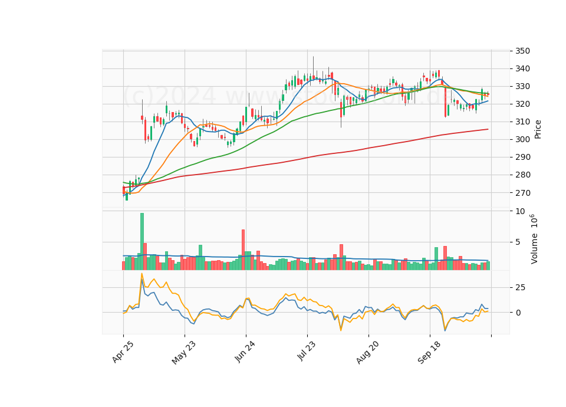Click the 300 price axis label

tap(522, 139)
